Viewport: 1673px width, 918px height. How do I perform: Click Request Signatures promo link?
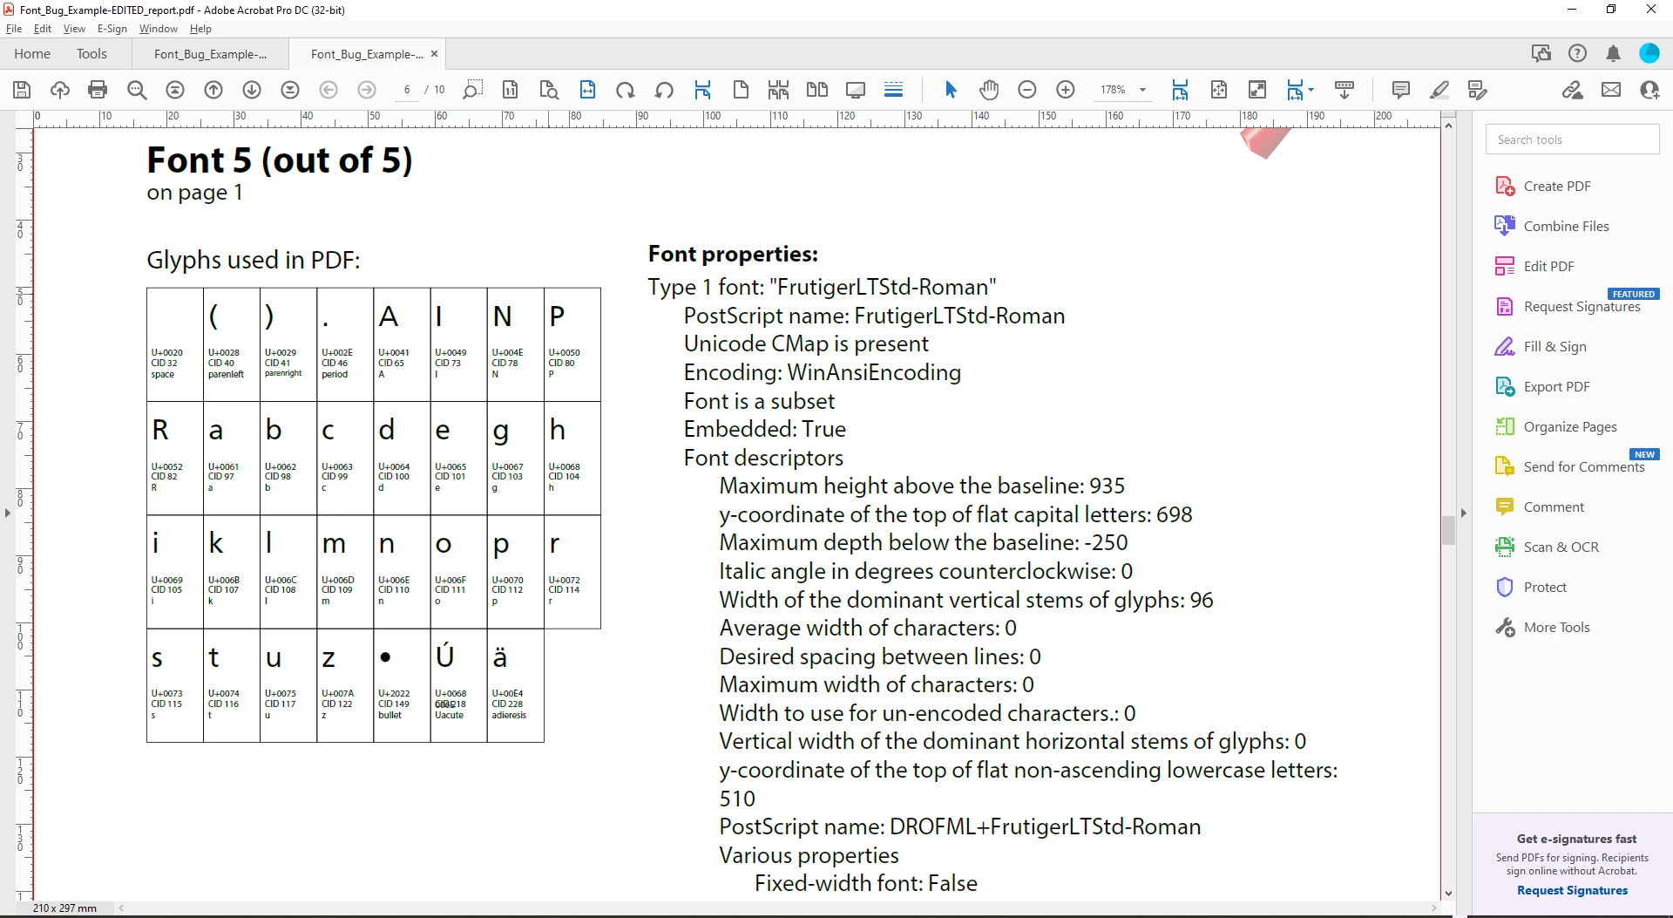coord(1572,890)
